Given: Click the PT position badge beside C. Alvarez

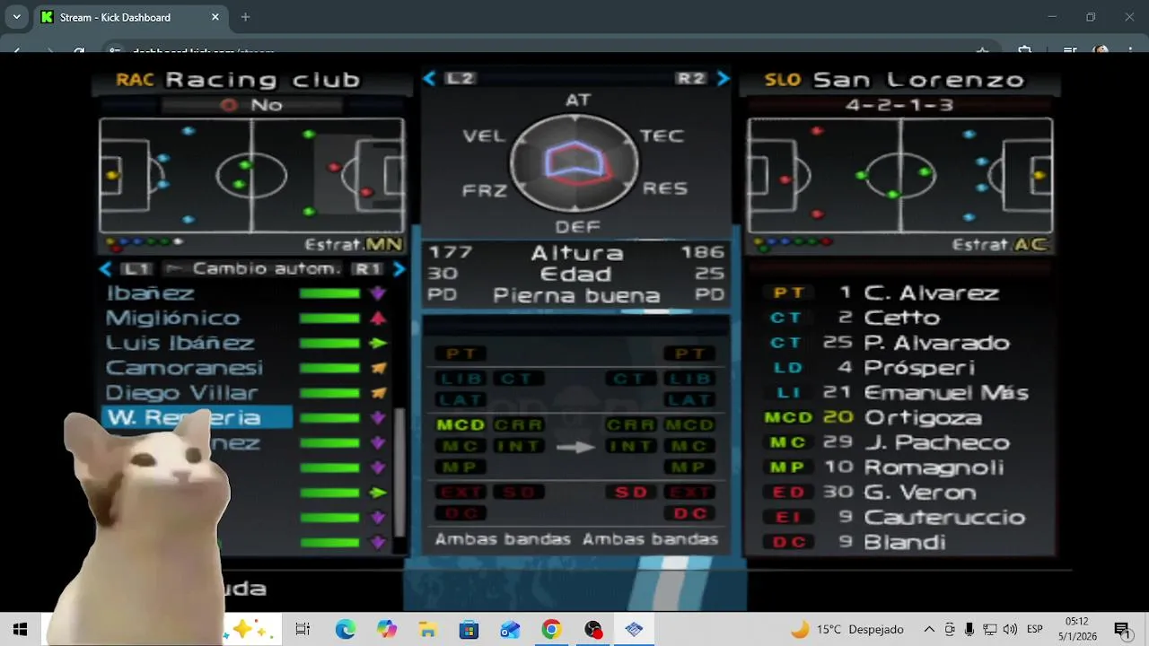Looking at the screenshot, I should (788, 292).
